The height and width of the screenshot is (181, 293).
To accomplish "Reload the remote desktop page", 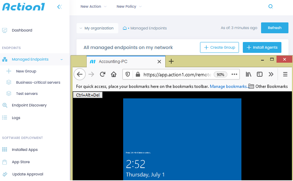I will [102, 74].
